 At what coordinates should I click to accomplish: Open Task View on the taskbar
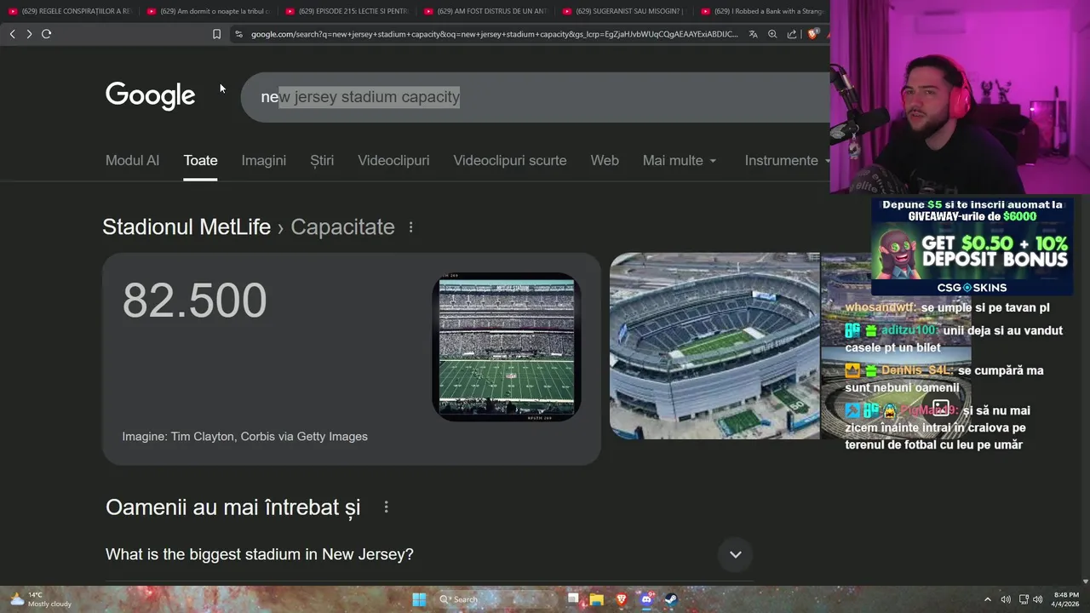573,599
